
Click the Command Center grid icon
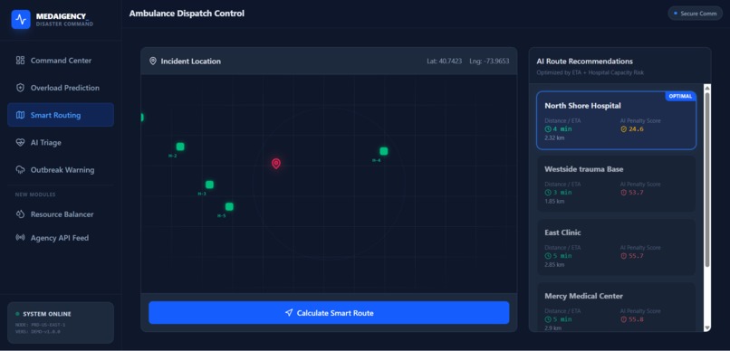point(20,61)
